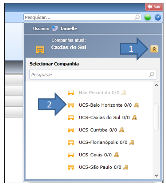Switch to UCS-São Paulo company
This screenshot has width=166, height=185.
point(100,167)
